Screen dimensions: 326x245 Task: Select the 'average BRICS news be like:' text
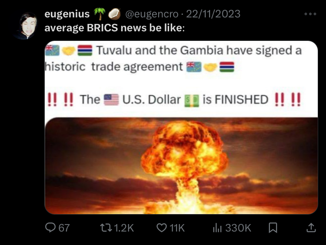click(x=115, y=28)
